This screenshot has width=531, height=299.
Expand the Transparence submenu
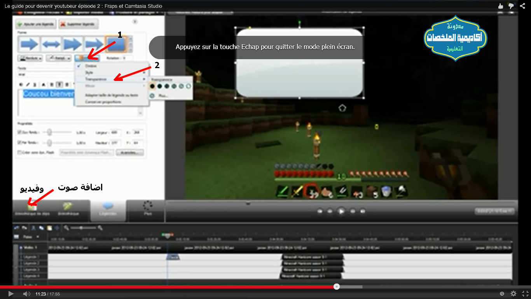coord(111,79)
